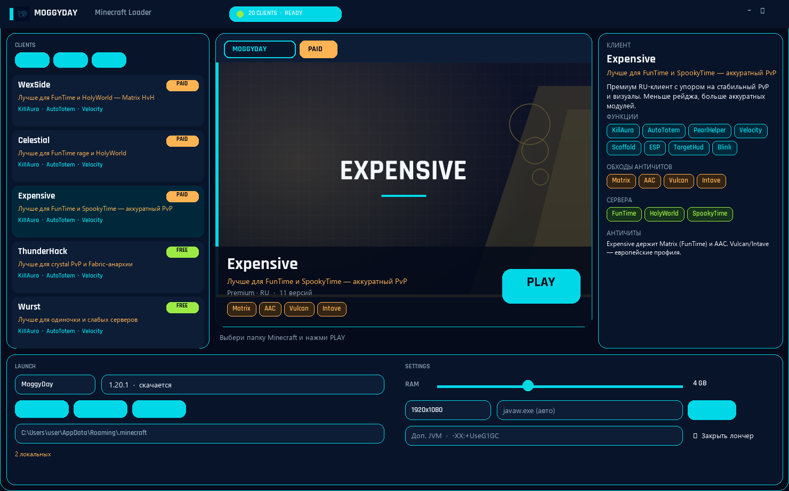The width and height of the screenshot is (789, 491).
Task: Select the MOGGYDAY tab above the banner
Action: pos(260,49)
